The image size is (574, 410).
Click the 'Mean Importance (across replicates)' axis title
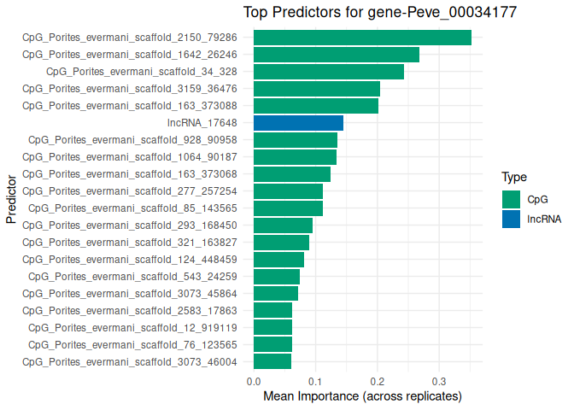[x=362, y=396]
